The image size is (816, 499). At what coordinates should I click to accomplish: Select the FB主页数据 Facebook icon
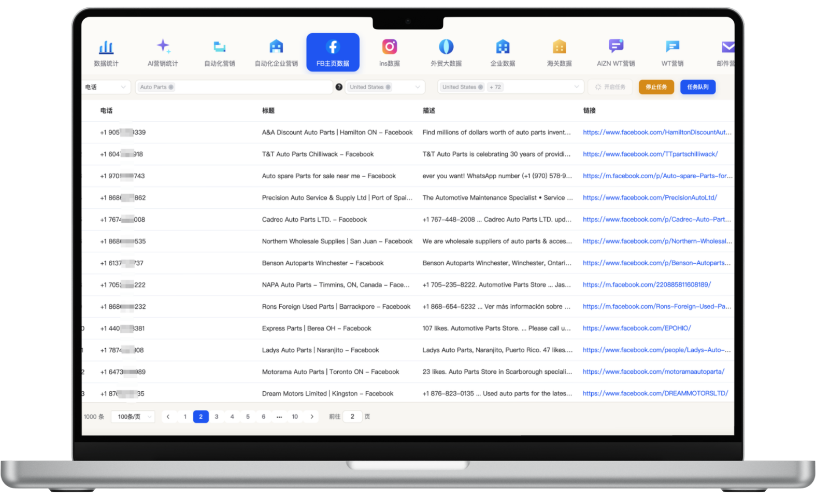pyautogui.click(x=333, y=47)
